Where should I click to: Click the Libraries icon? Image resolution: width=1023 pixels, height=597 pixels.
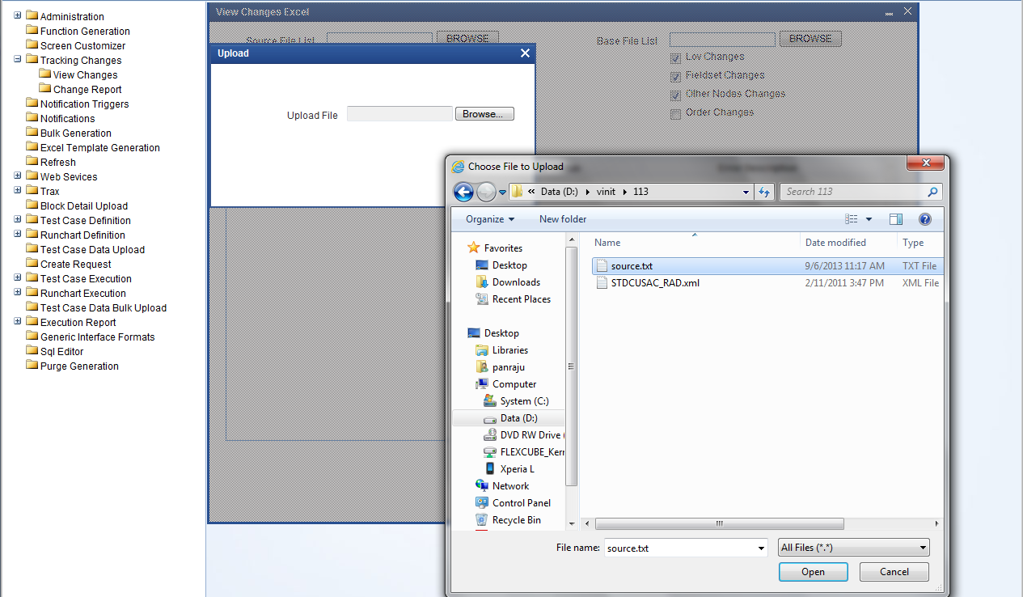[482, 349]
